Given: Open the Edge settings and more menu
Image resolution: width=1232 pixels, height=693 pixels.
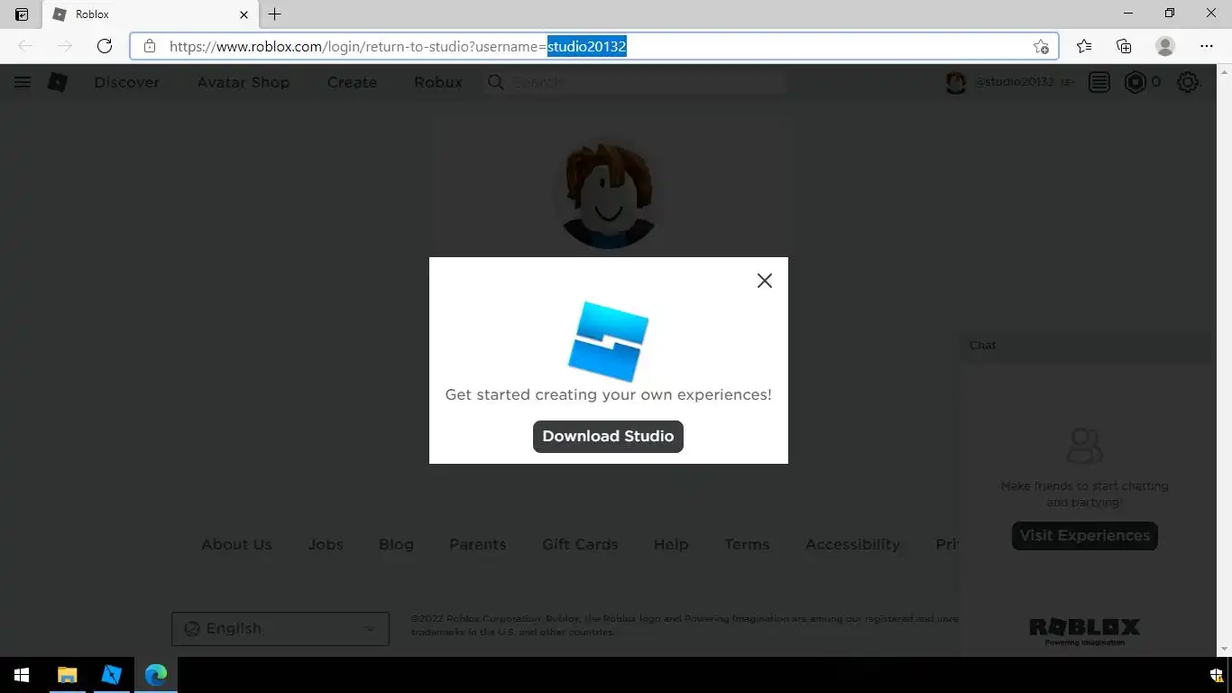Looking at the screenshot, I should click(1207, 46).
